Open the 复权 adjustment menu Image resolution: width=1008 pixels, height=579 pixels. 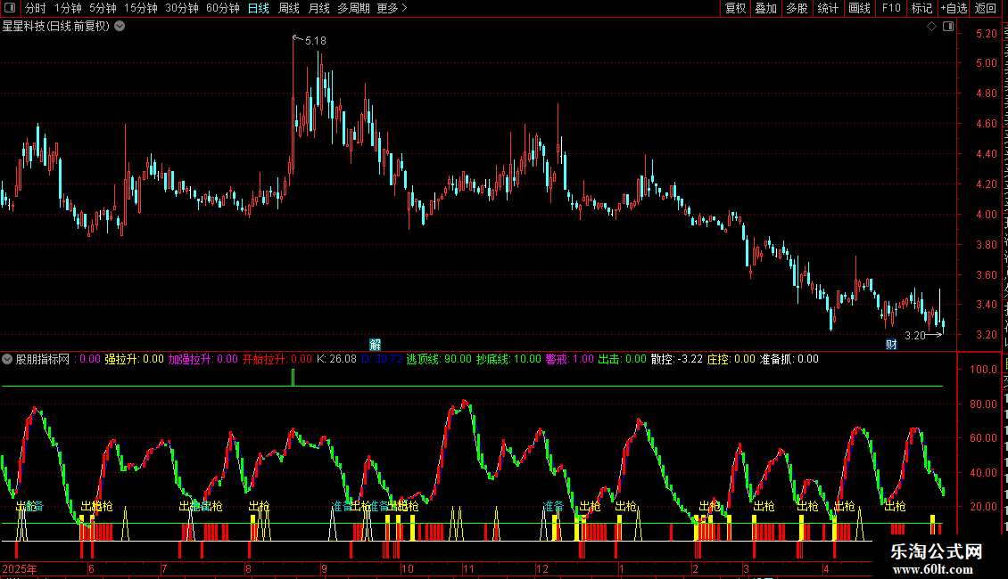click(735, 8)
